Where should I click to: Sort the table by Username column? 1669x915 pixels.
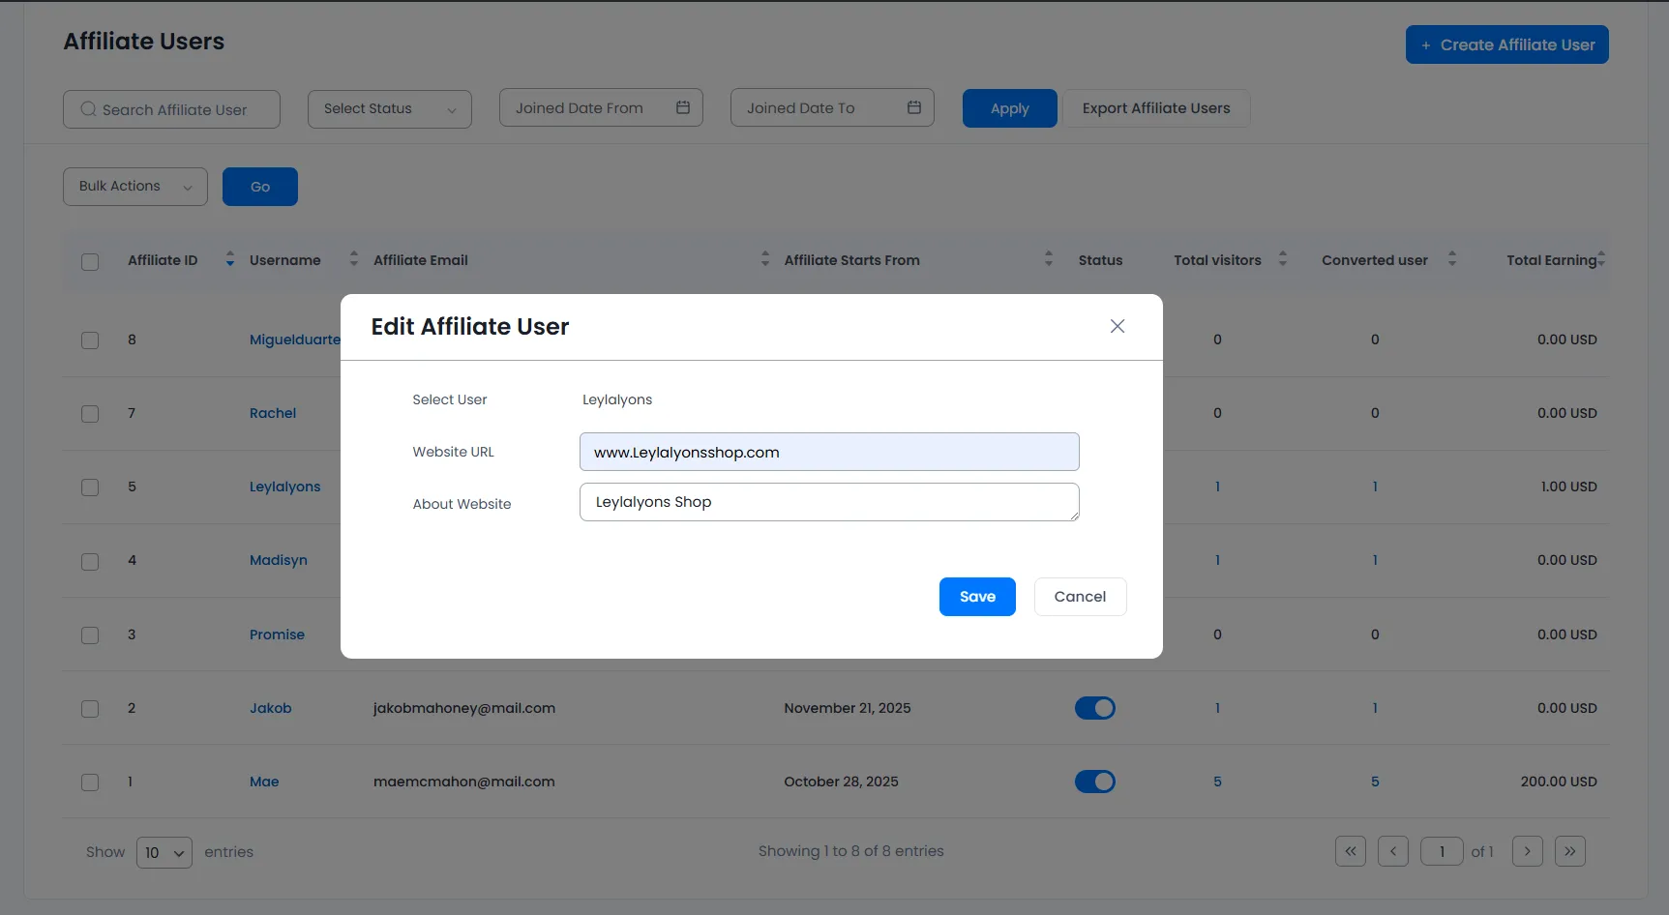pyautogui.click(x=353, y=259)
